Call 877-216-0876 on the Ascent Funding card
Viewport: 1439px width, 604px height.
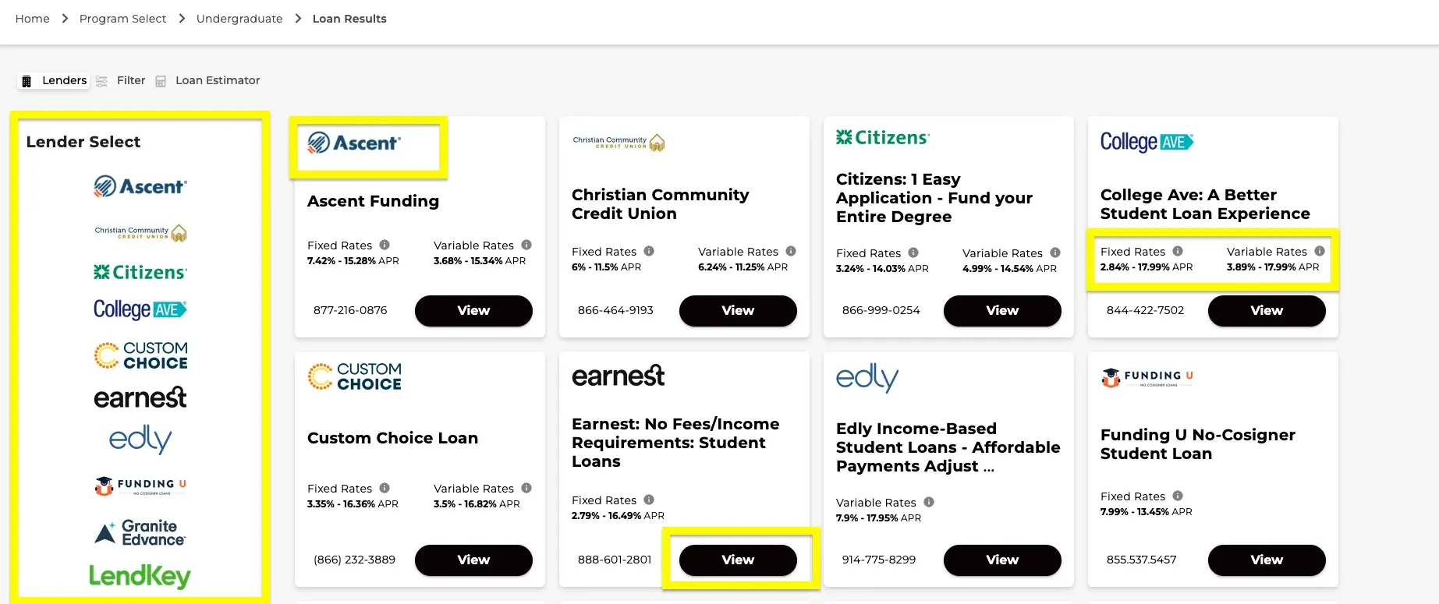(350, 310)
